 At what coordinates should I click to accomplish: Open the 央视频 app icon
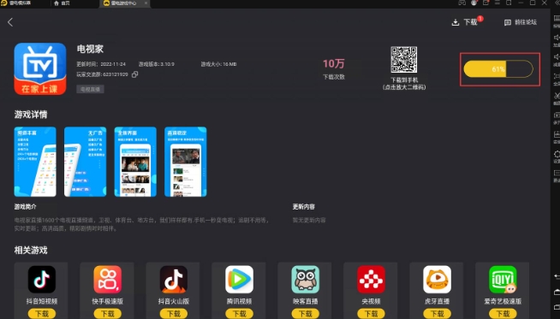coord(371,280)
